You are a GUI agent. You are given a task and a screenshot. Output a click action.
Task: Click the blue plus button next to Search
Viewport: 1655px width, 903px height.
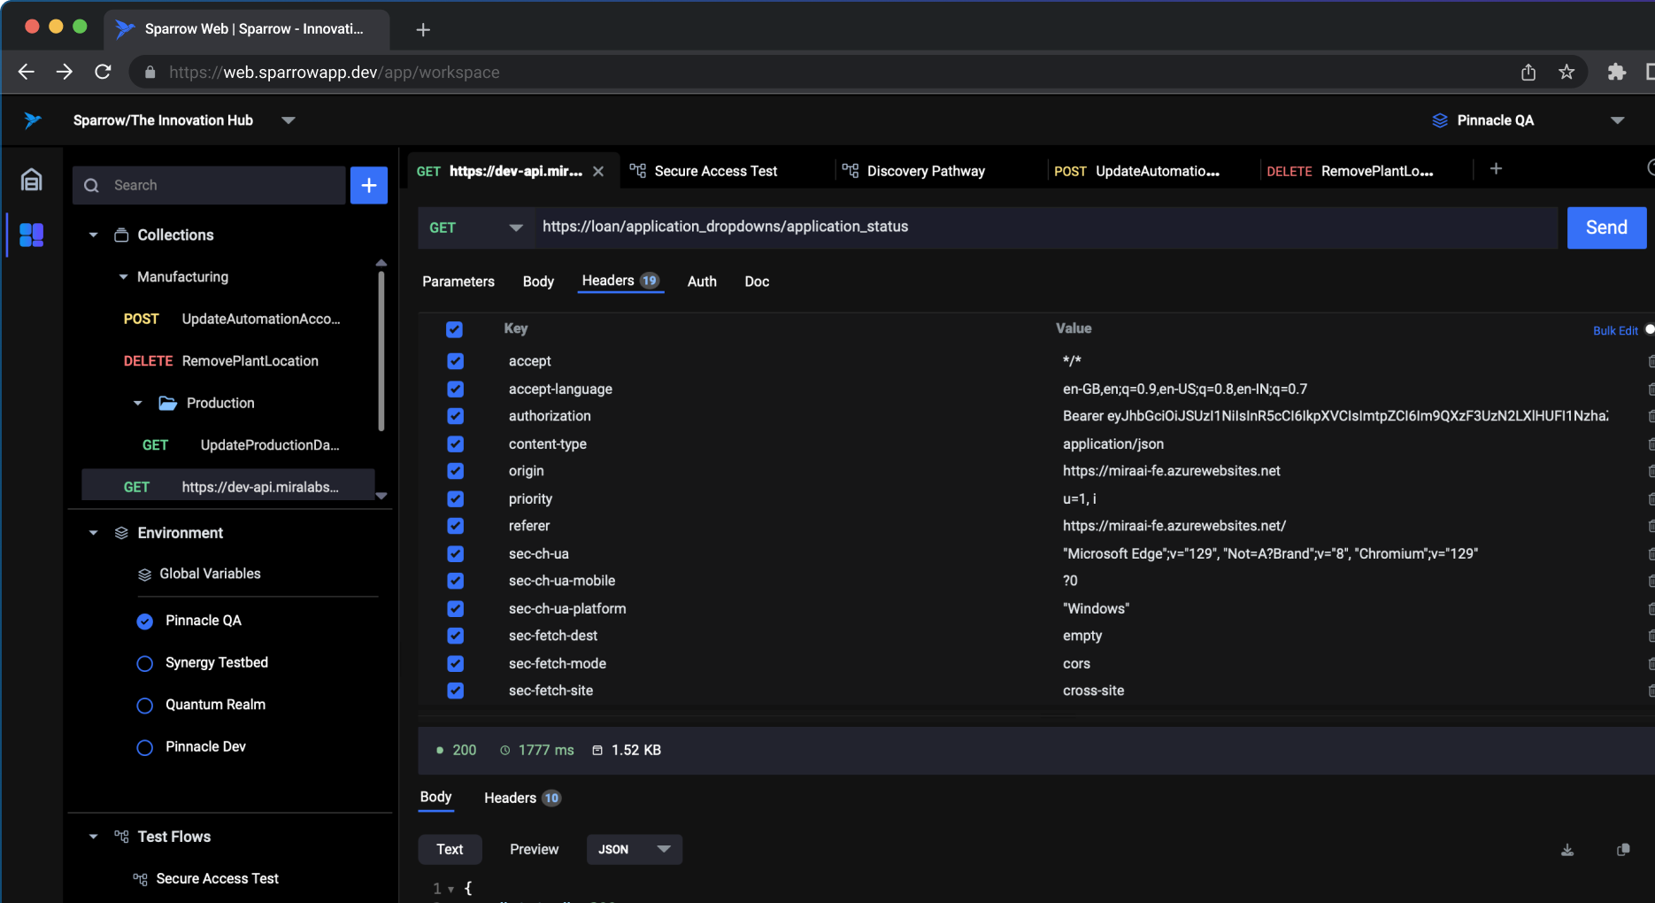click(x=369, y=185)
